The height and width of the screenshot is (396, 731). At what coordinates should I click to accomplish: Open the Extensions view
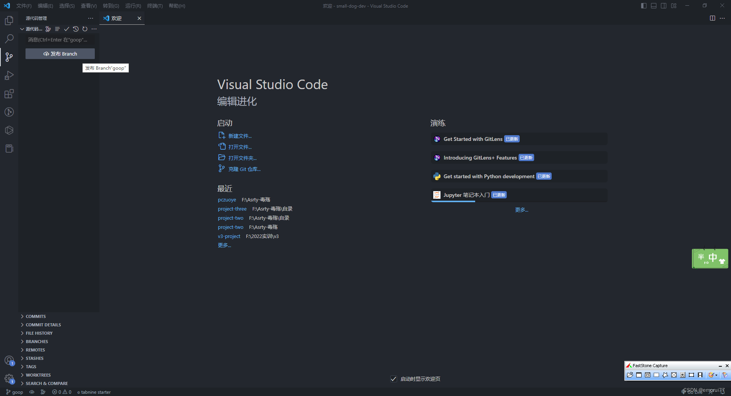pyautogui.click(x=9, y=94)
